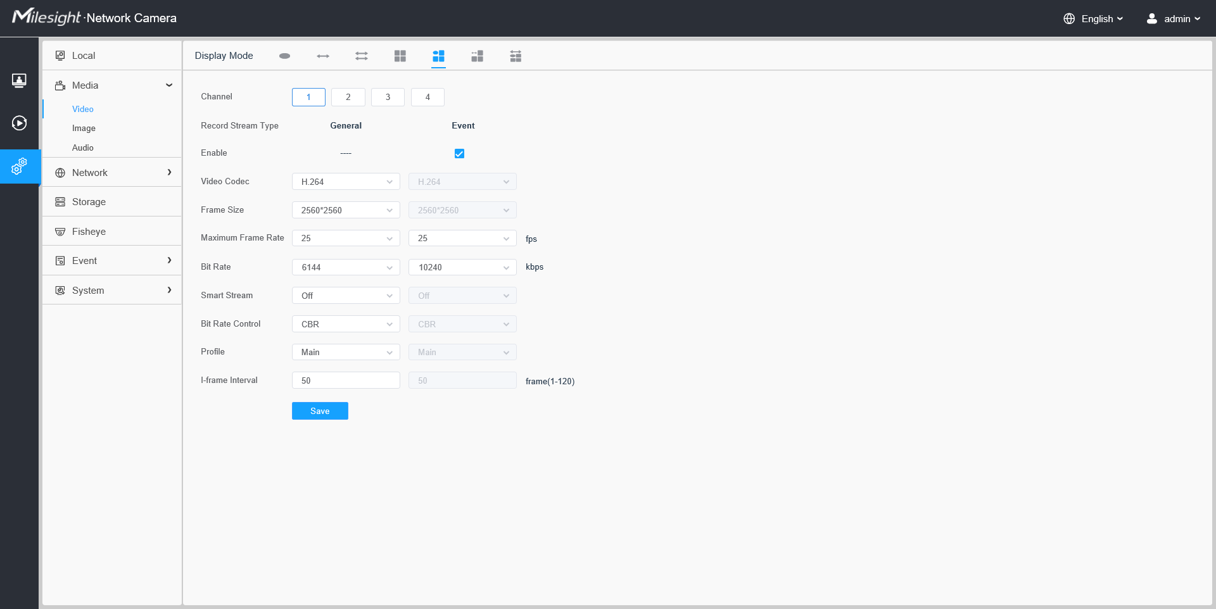Click the disabled Event Bit Rate Control dropdown
This screenshot has height=609, width=1216.
coord(462,324)
